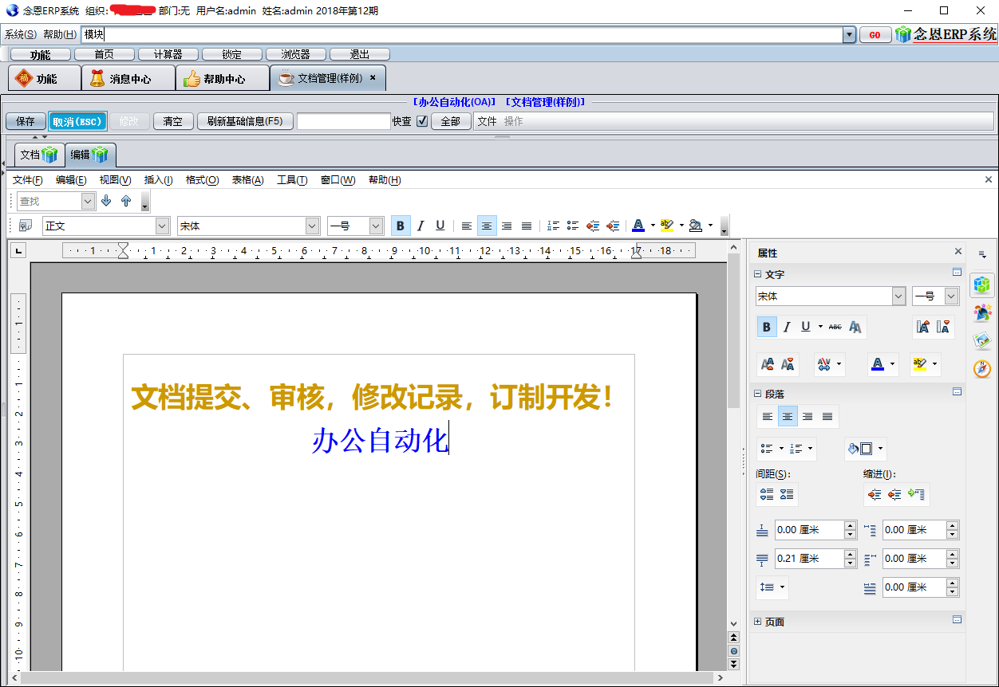999x687 pixels.
Task: Click the quick search input field beside 快查
Action: [x=343, y=121]
